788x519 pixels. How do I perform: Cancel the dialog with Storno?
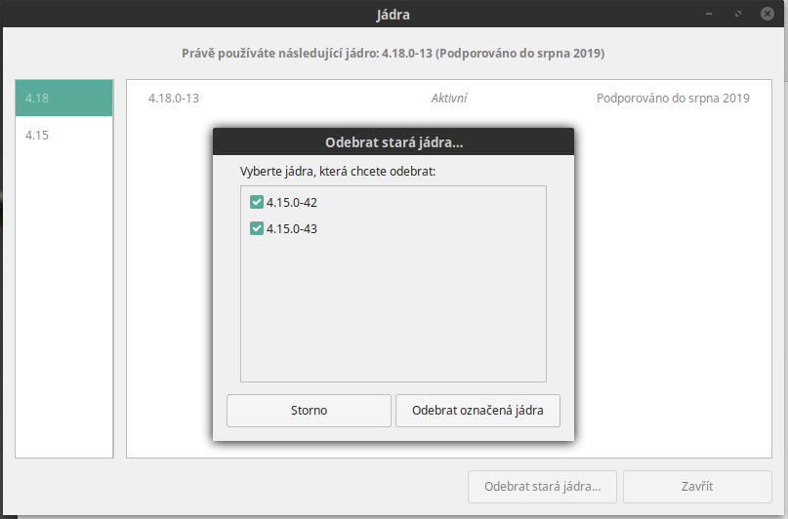pyautogui.click(x=309, y=411)
